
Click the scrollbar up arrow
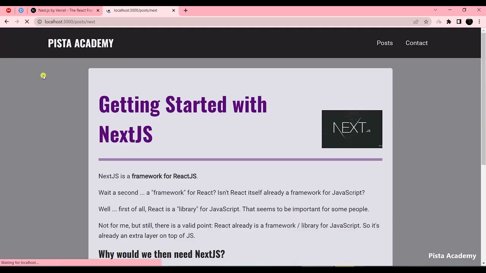coord(483,30)
